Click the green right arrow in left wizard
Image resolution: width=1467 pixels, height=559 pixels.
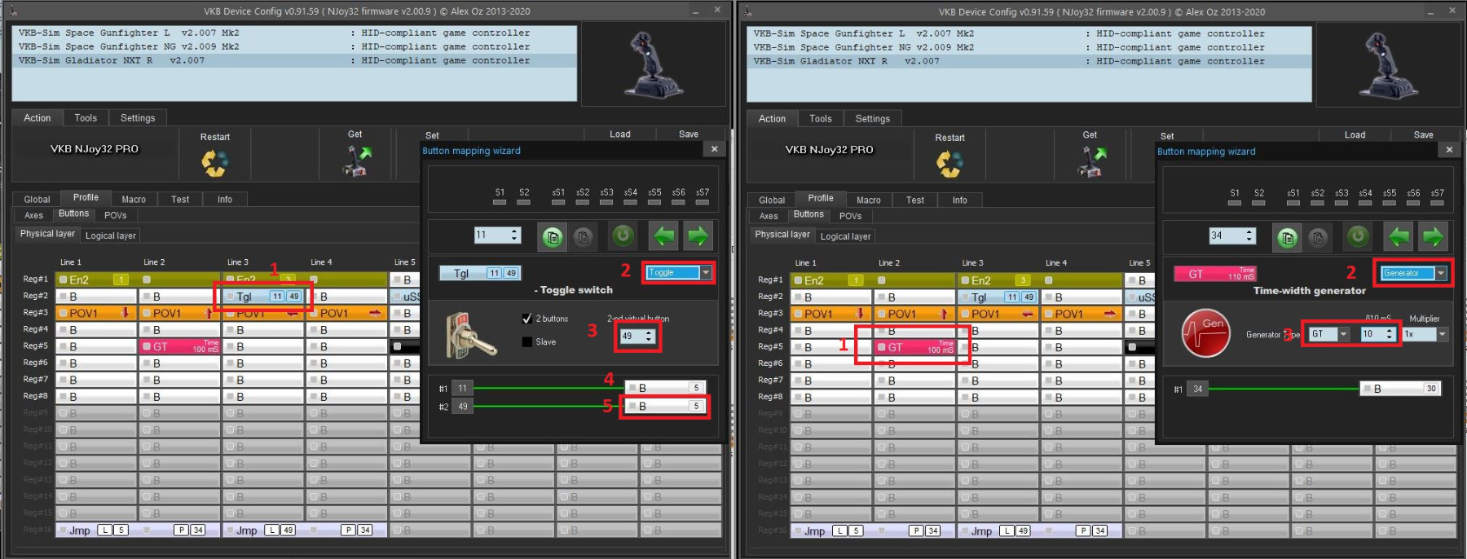(x=698, y=236)
